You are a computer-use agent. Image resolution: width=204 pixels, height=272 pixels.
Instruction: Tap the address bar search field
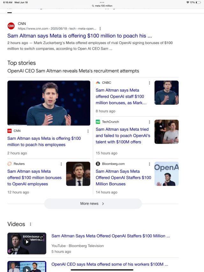[102, 6]
